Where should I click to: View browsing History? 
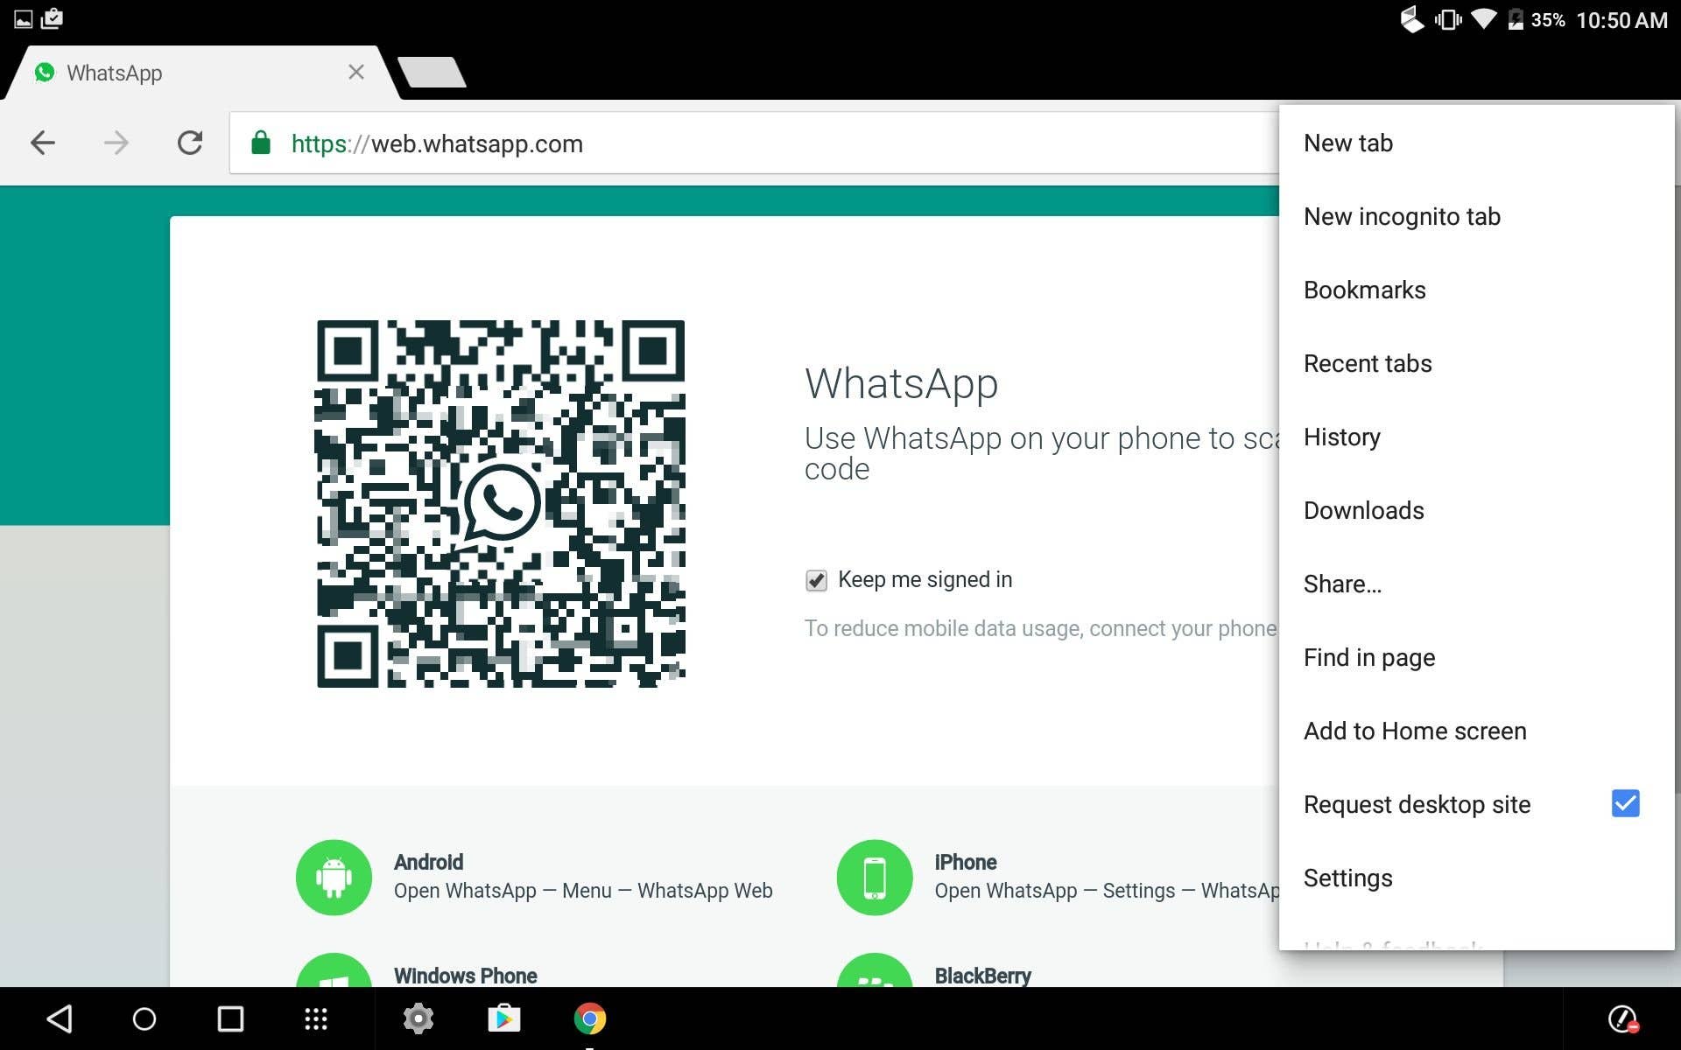[x=1341, y=437]
